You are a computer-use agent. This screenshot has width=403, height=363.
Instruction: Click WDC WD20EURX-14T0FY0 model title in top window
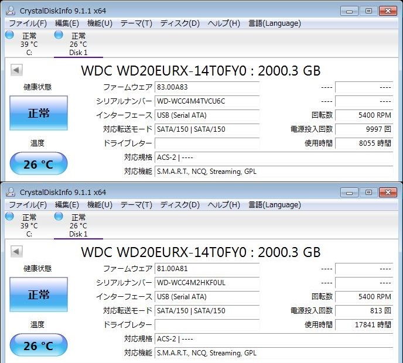click(x=201, y=71)
